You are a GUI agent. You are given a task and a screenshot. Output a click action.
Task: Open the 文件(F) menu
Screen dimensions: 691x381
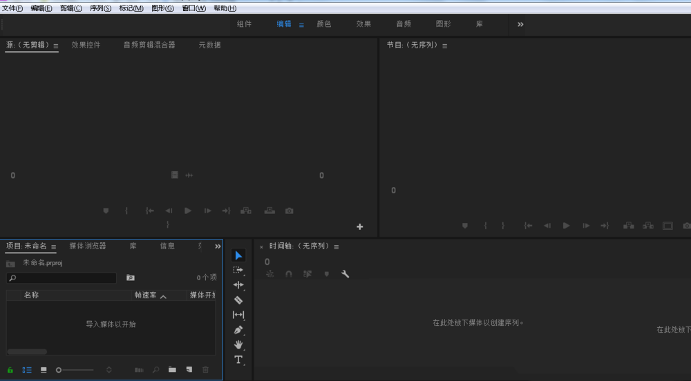12,8
